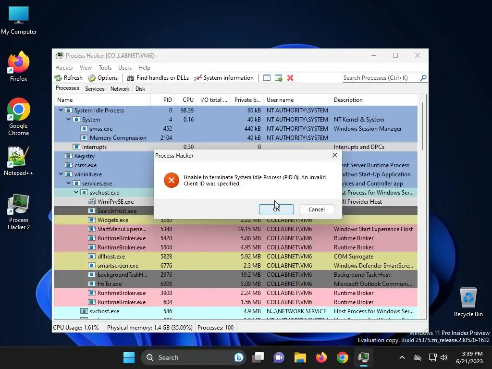Open Firefox desktop shortcut
Viewport: 492px width, 369px height.
(x=19, y=66)
